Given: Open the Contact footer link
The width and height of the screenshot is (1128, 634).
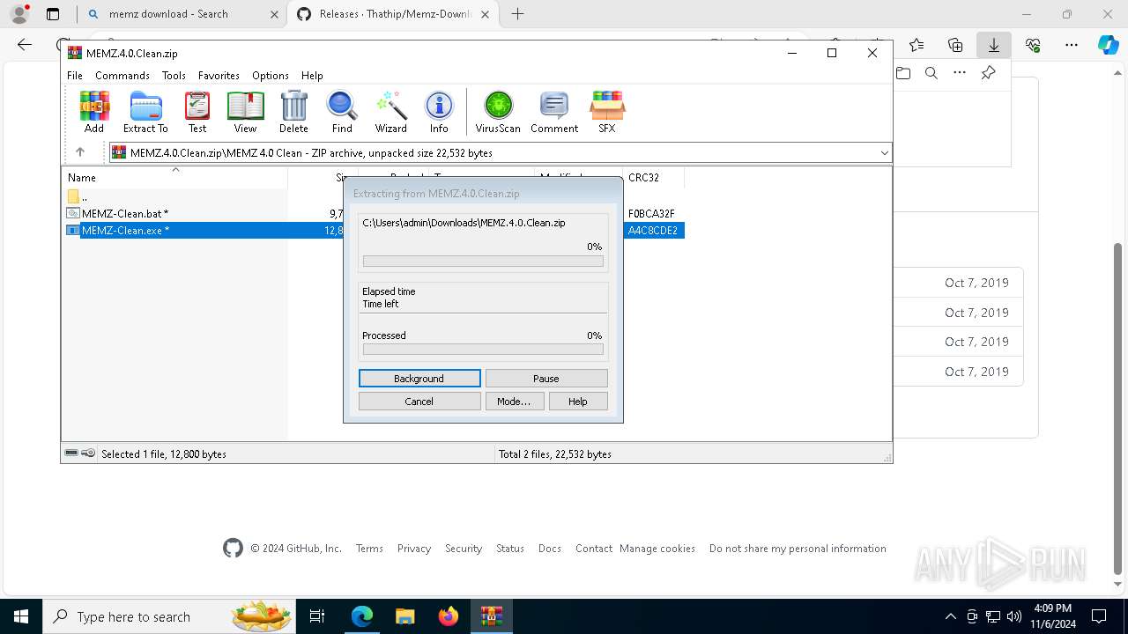Looking at the screenshot, I should 594,549.
